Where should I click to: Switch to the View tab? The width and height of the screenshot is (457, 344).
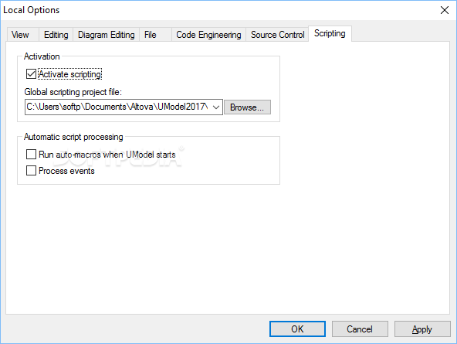(22, 35)
